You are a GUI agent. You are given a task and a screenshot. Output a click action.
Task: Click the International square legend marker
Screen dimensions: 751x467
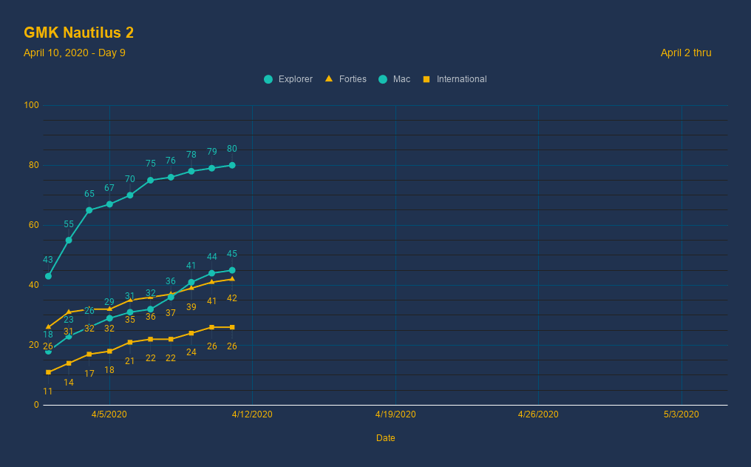[427, 79]
